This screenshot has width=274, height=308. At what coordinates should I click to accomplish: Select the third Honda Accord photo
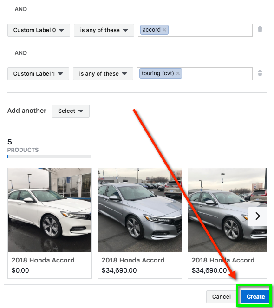[228, 210]
